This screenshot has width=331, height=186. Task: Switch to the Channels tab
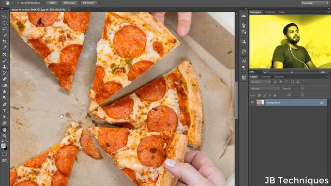click(265, 76)
